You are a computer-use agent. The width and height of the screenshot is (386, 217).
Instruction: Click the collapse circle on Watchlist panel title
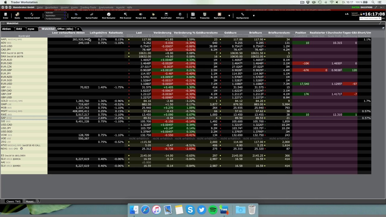pyautogui.click(x=3, y=23)
